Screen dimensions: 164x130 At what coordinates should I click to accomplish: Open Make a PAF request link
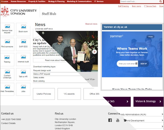click(x=42, y=74)
